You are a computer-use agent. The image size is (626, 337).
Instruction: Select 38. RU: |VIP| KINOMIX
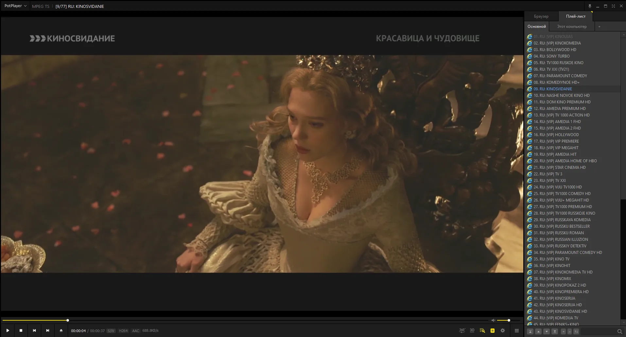(572, 279)
